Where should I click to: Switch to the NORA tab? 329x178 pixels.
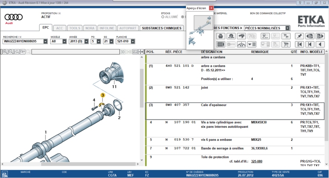pos(90,28)
